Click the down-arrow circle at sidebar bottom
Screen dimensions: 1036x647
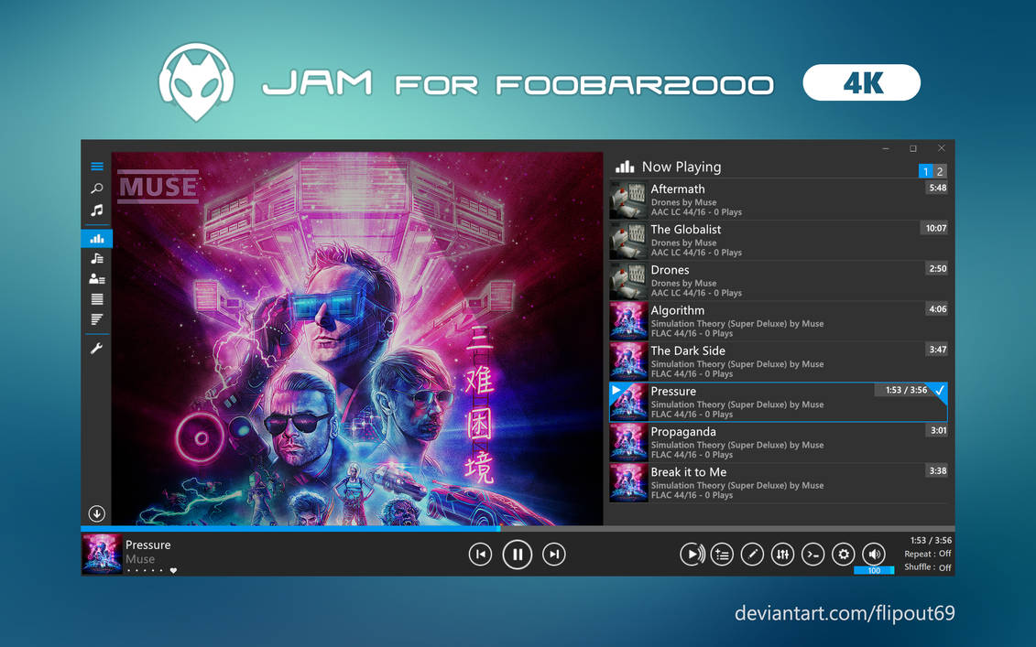pyautogui.click(x=96, y=513)
